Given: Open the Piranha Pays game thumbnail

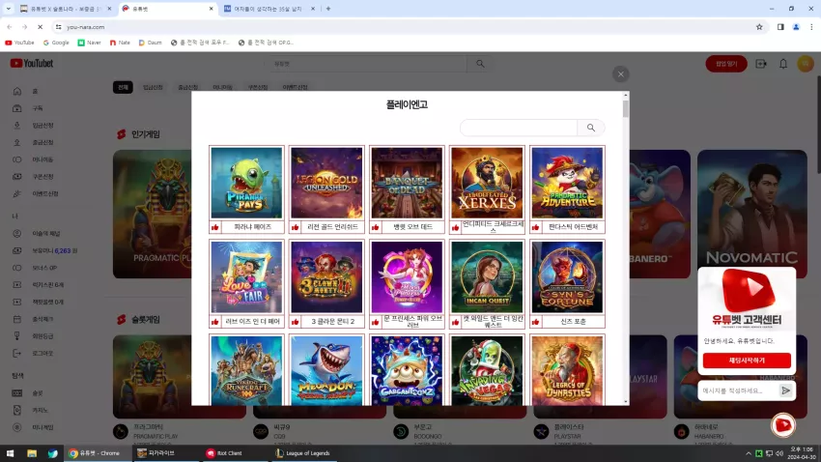Looking at the screenshot, I should click(x=246, y=183).
